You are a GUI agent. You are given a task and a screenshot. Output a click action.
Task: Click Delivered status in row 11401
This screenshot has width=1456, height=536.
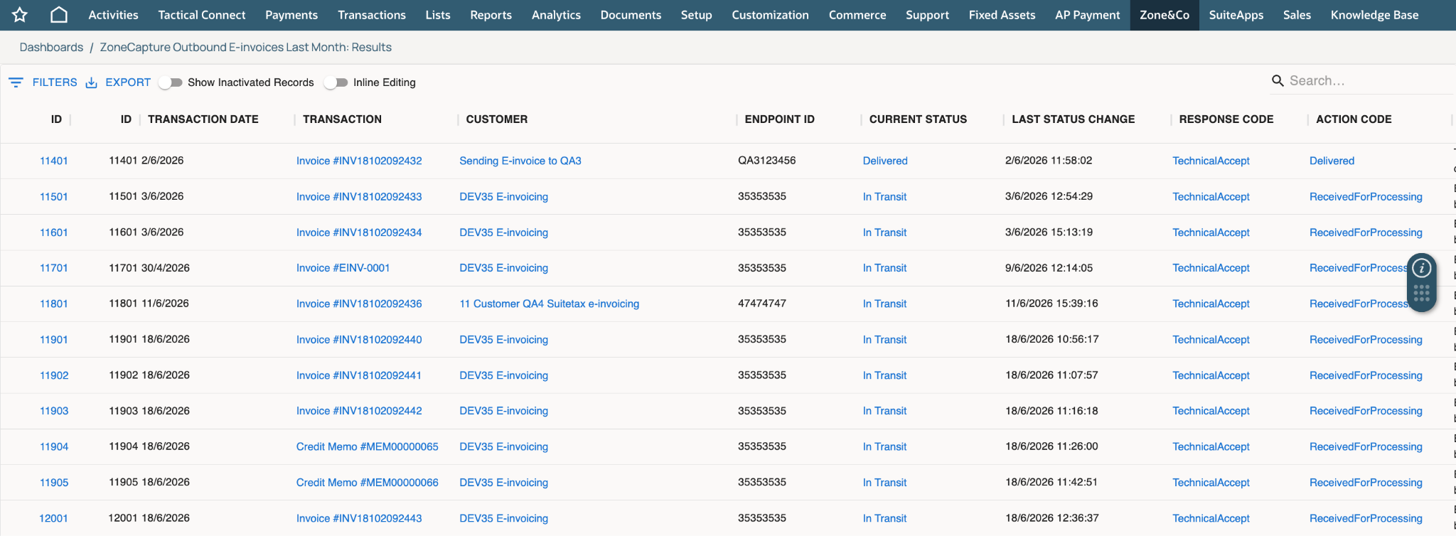[885, 161]
